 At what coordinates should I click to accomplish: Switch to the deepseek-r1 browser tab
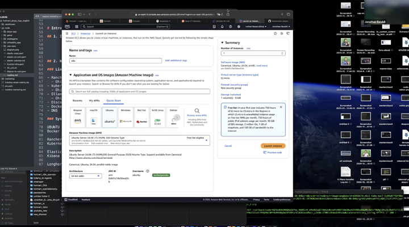coord(163,21)
